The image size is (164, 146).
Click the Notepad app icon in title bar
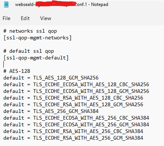coord(6,4)
